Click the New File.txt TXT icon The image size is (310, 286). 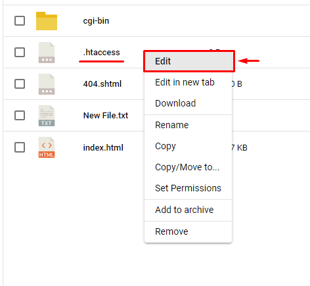coord(47,116)
